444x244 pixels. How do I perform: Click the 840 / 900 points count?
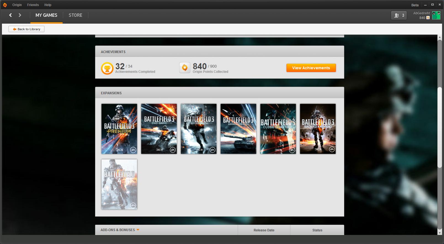[x=205, y=66]
